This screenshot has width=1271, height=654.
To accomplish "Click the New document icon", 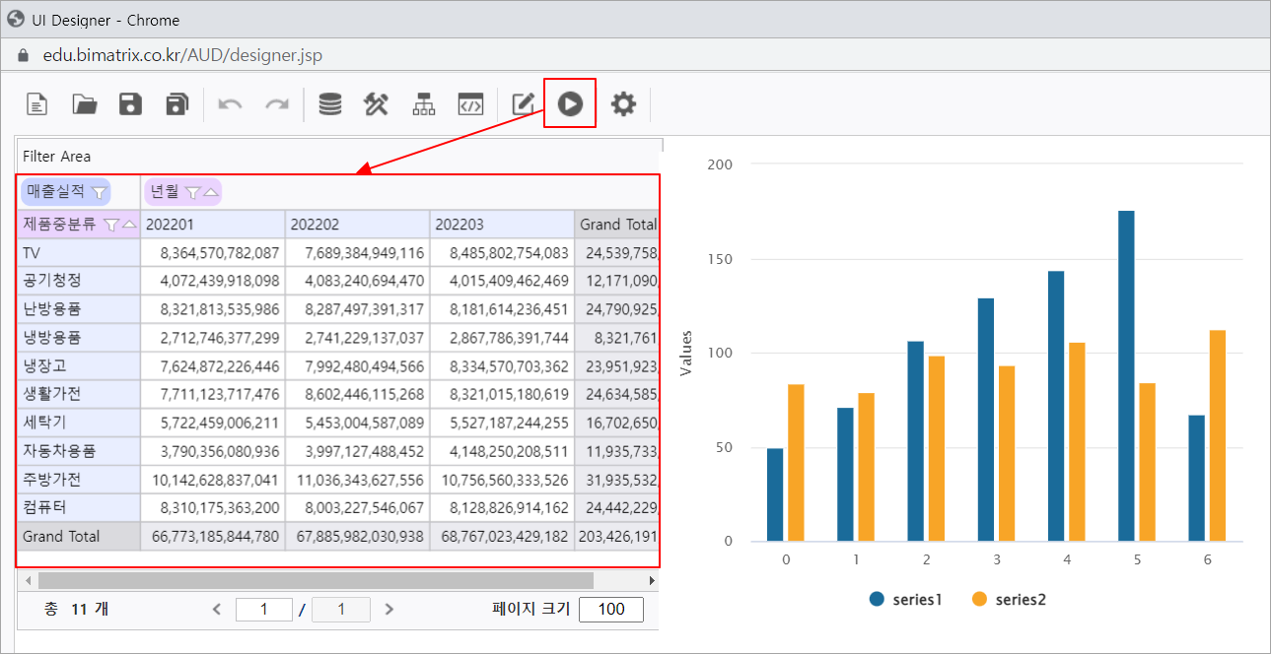I will 36,103.
